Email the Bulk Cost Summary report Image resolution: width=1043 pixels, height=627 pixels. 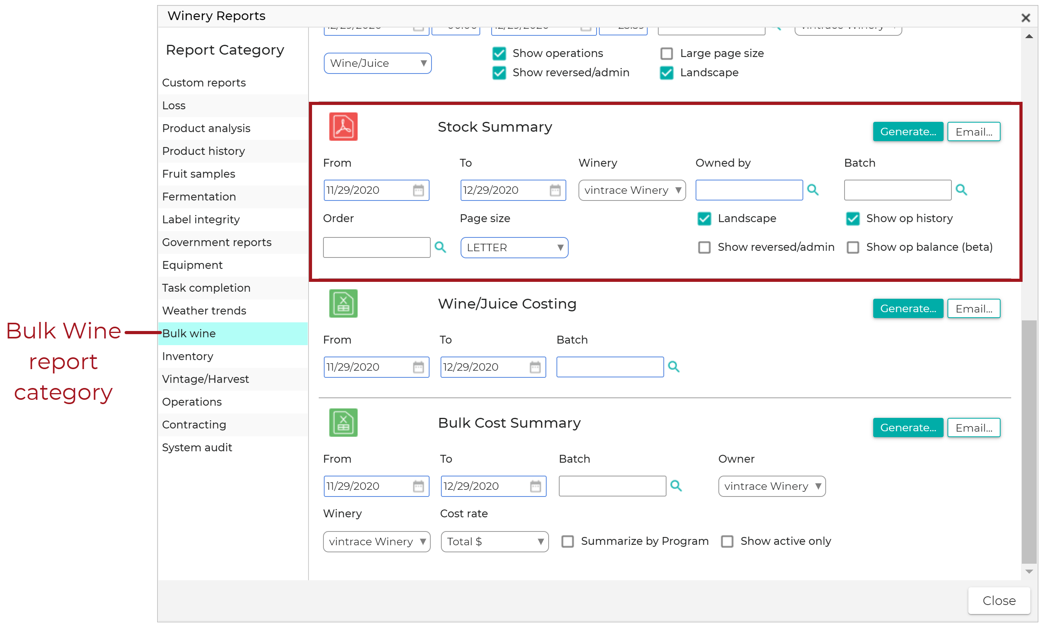click(x=974, y=428)
